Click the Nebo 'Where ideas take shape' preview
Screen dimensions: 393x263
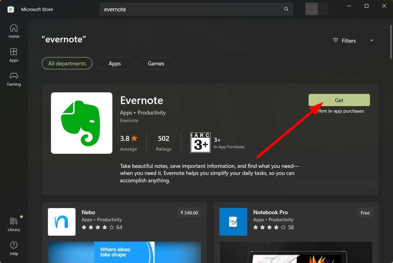124,252
